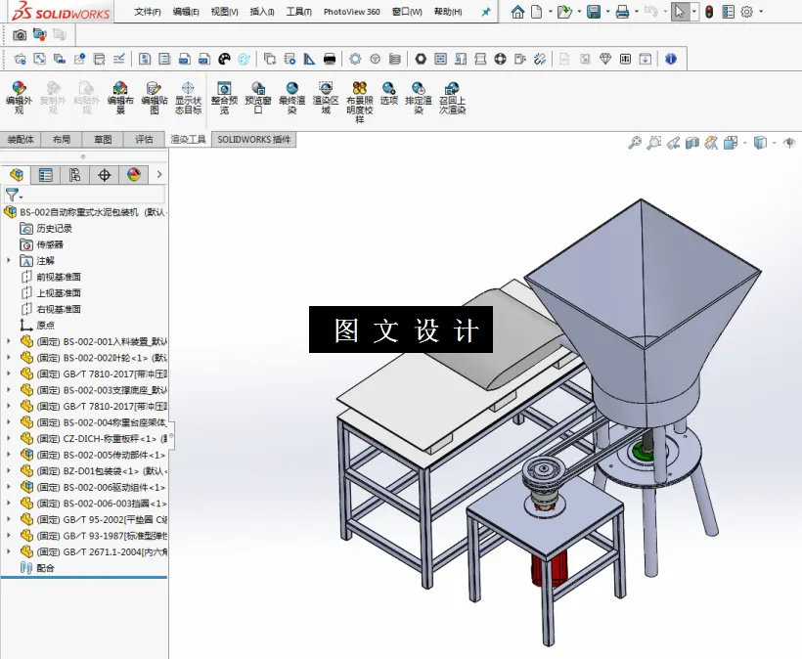Switch to the 评估 (Evaluate) tab
This screenshot has width=802, height=659.
143,139
